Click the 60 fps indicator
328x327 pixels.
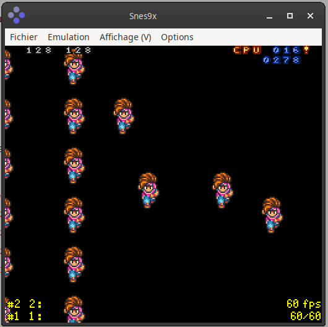tap(303, 304)
